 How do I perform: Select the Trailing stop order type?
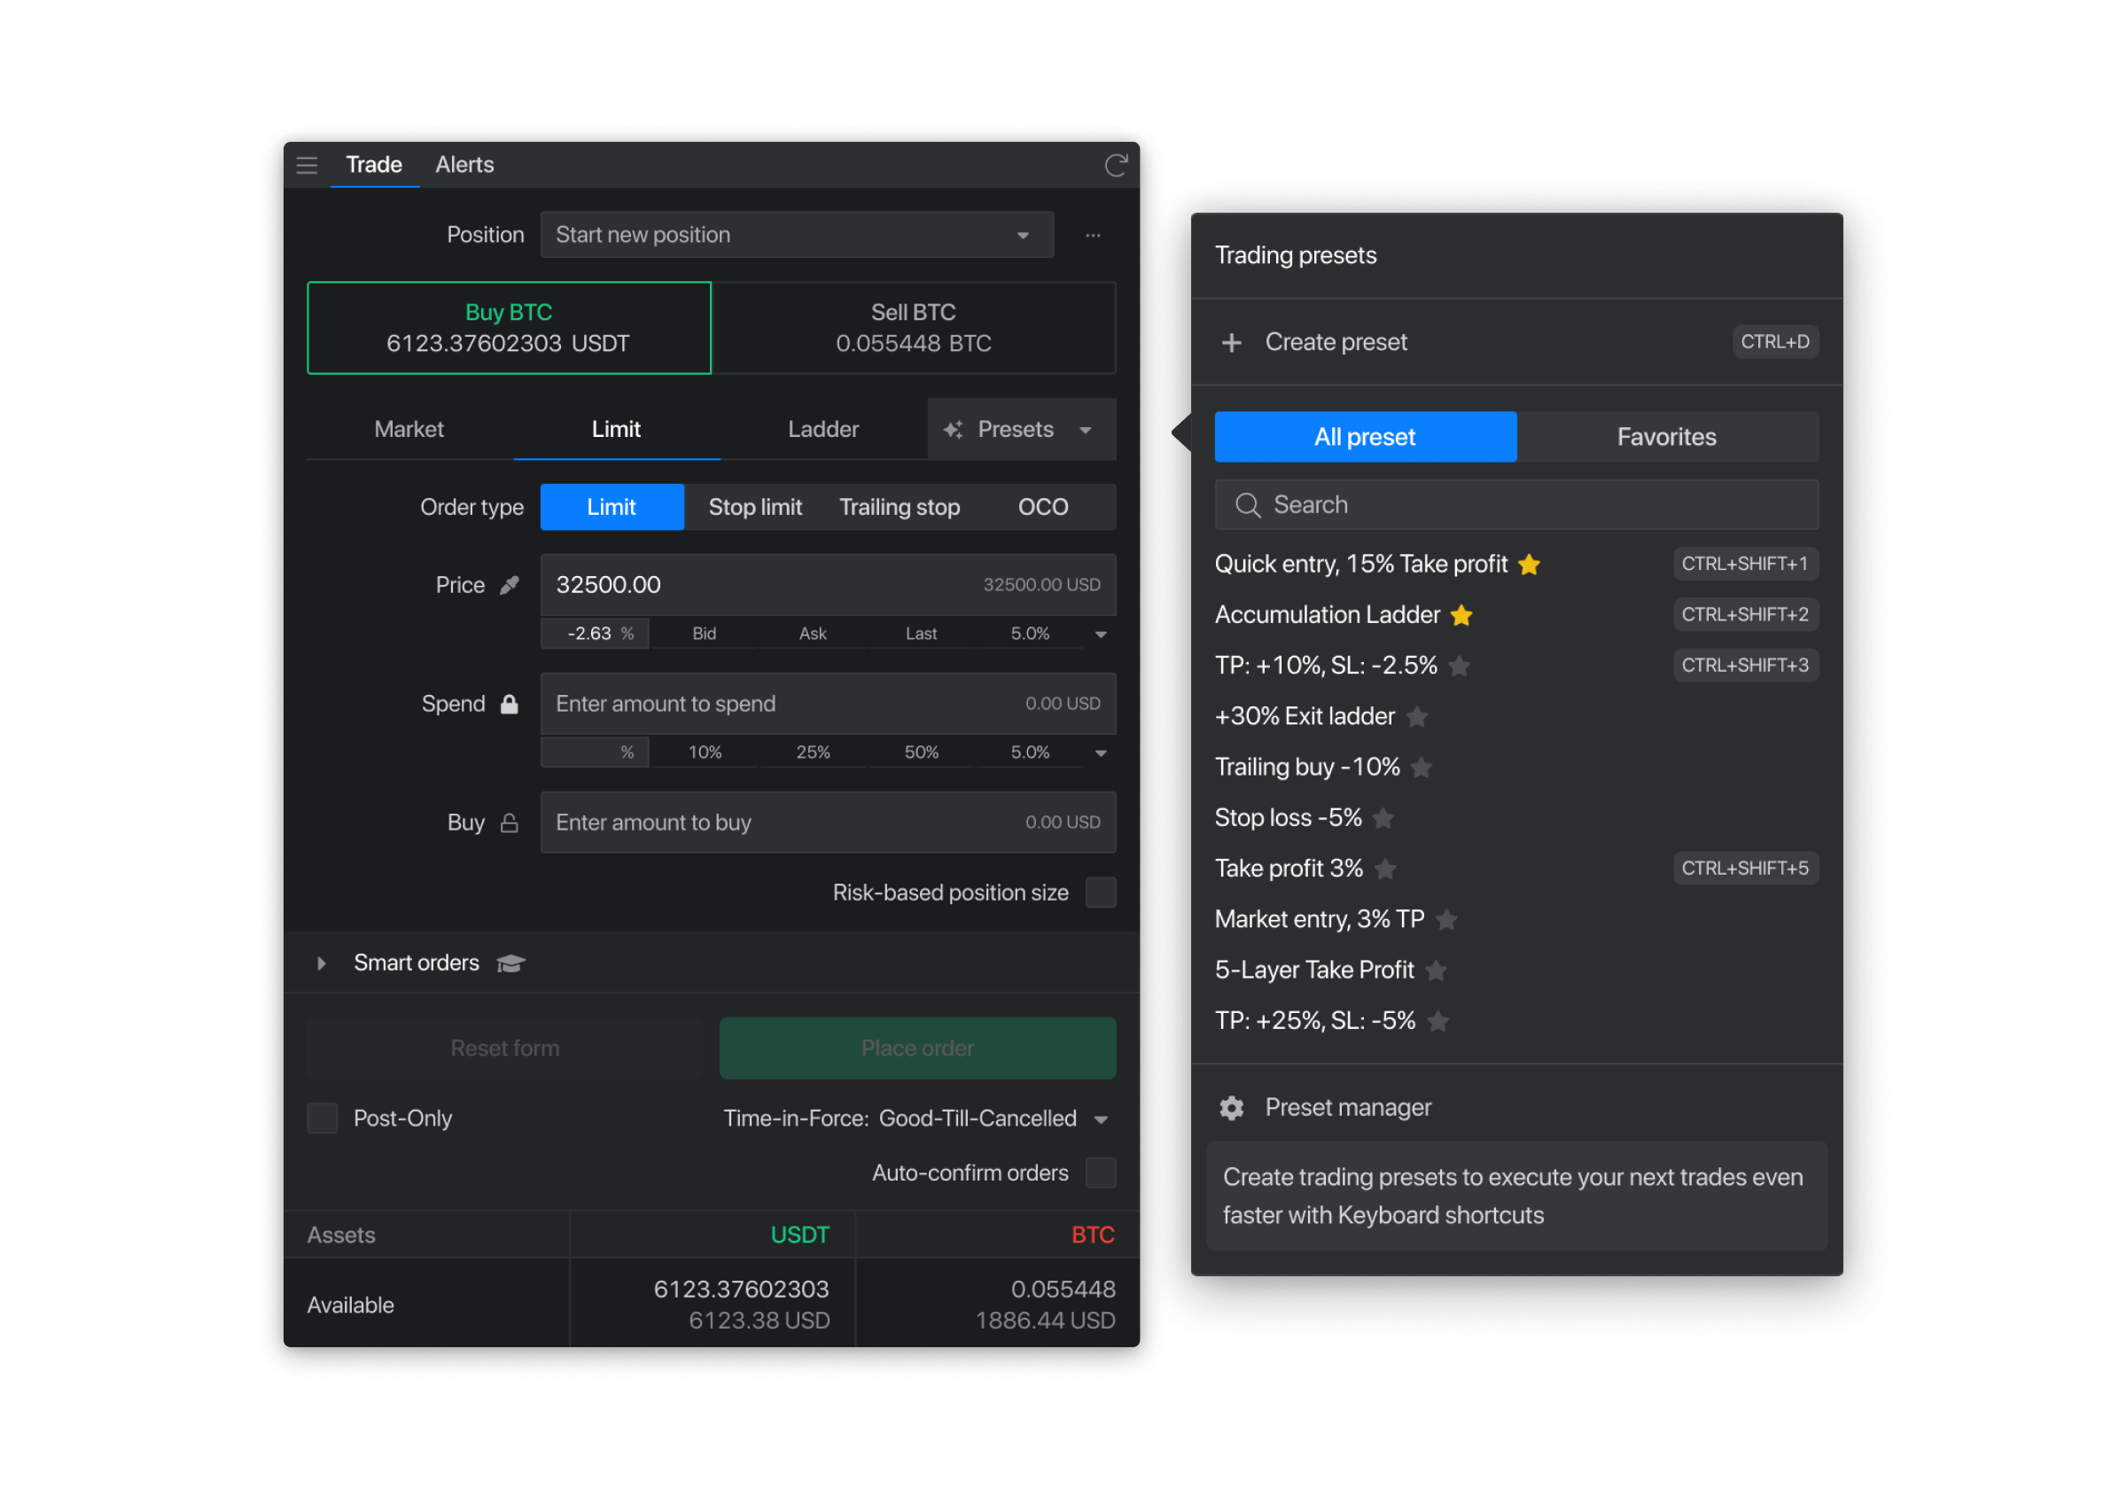[x=900, y=507]
